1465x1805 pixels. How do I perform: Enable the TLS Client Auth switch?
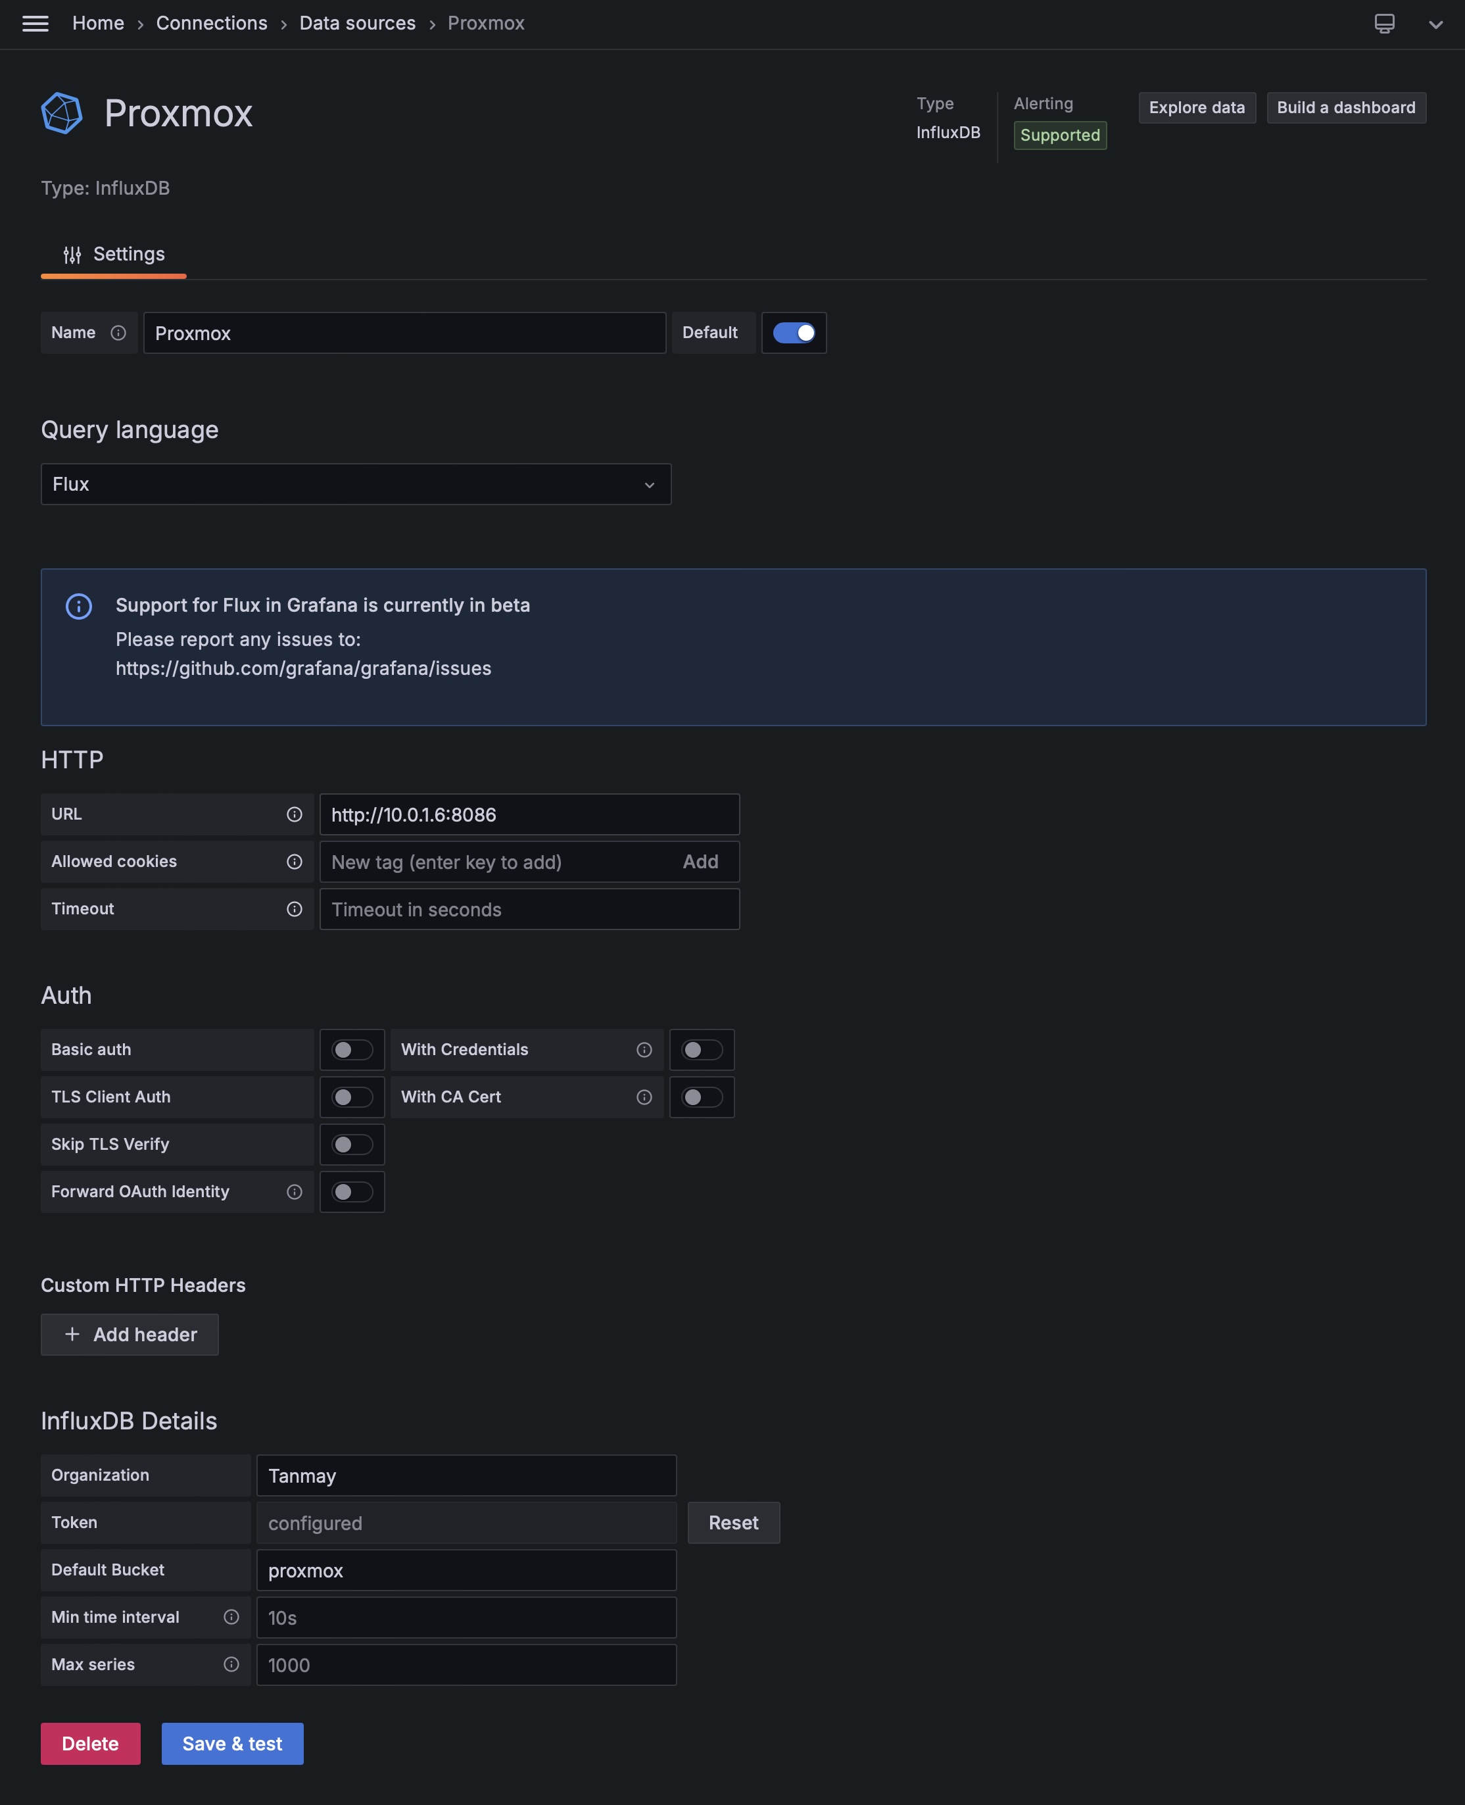tap(352, 1097)
